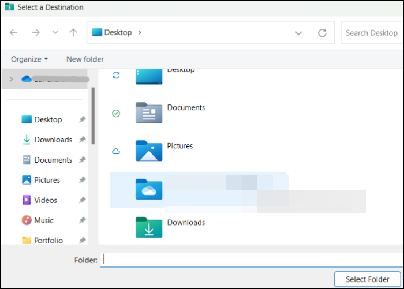Screen dimensions: 404x289
Task: Expand the OneDrive tree node
Action: pyautogui.click(x=11, y=79)
